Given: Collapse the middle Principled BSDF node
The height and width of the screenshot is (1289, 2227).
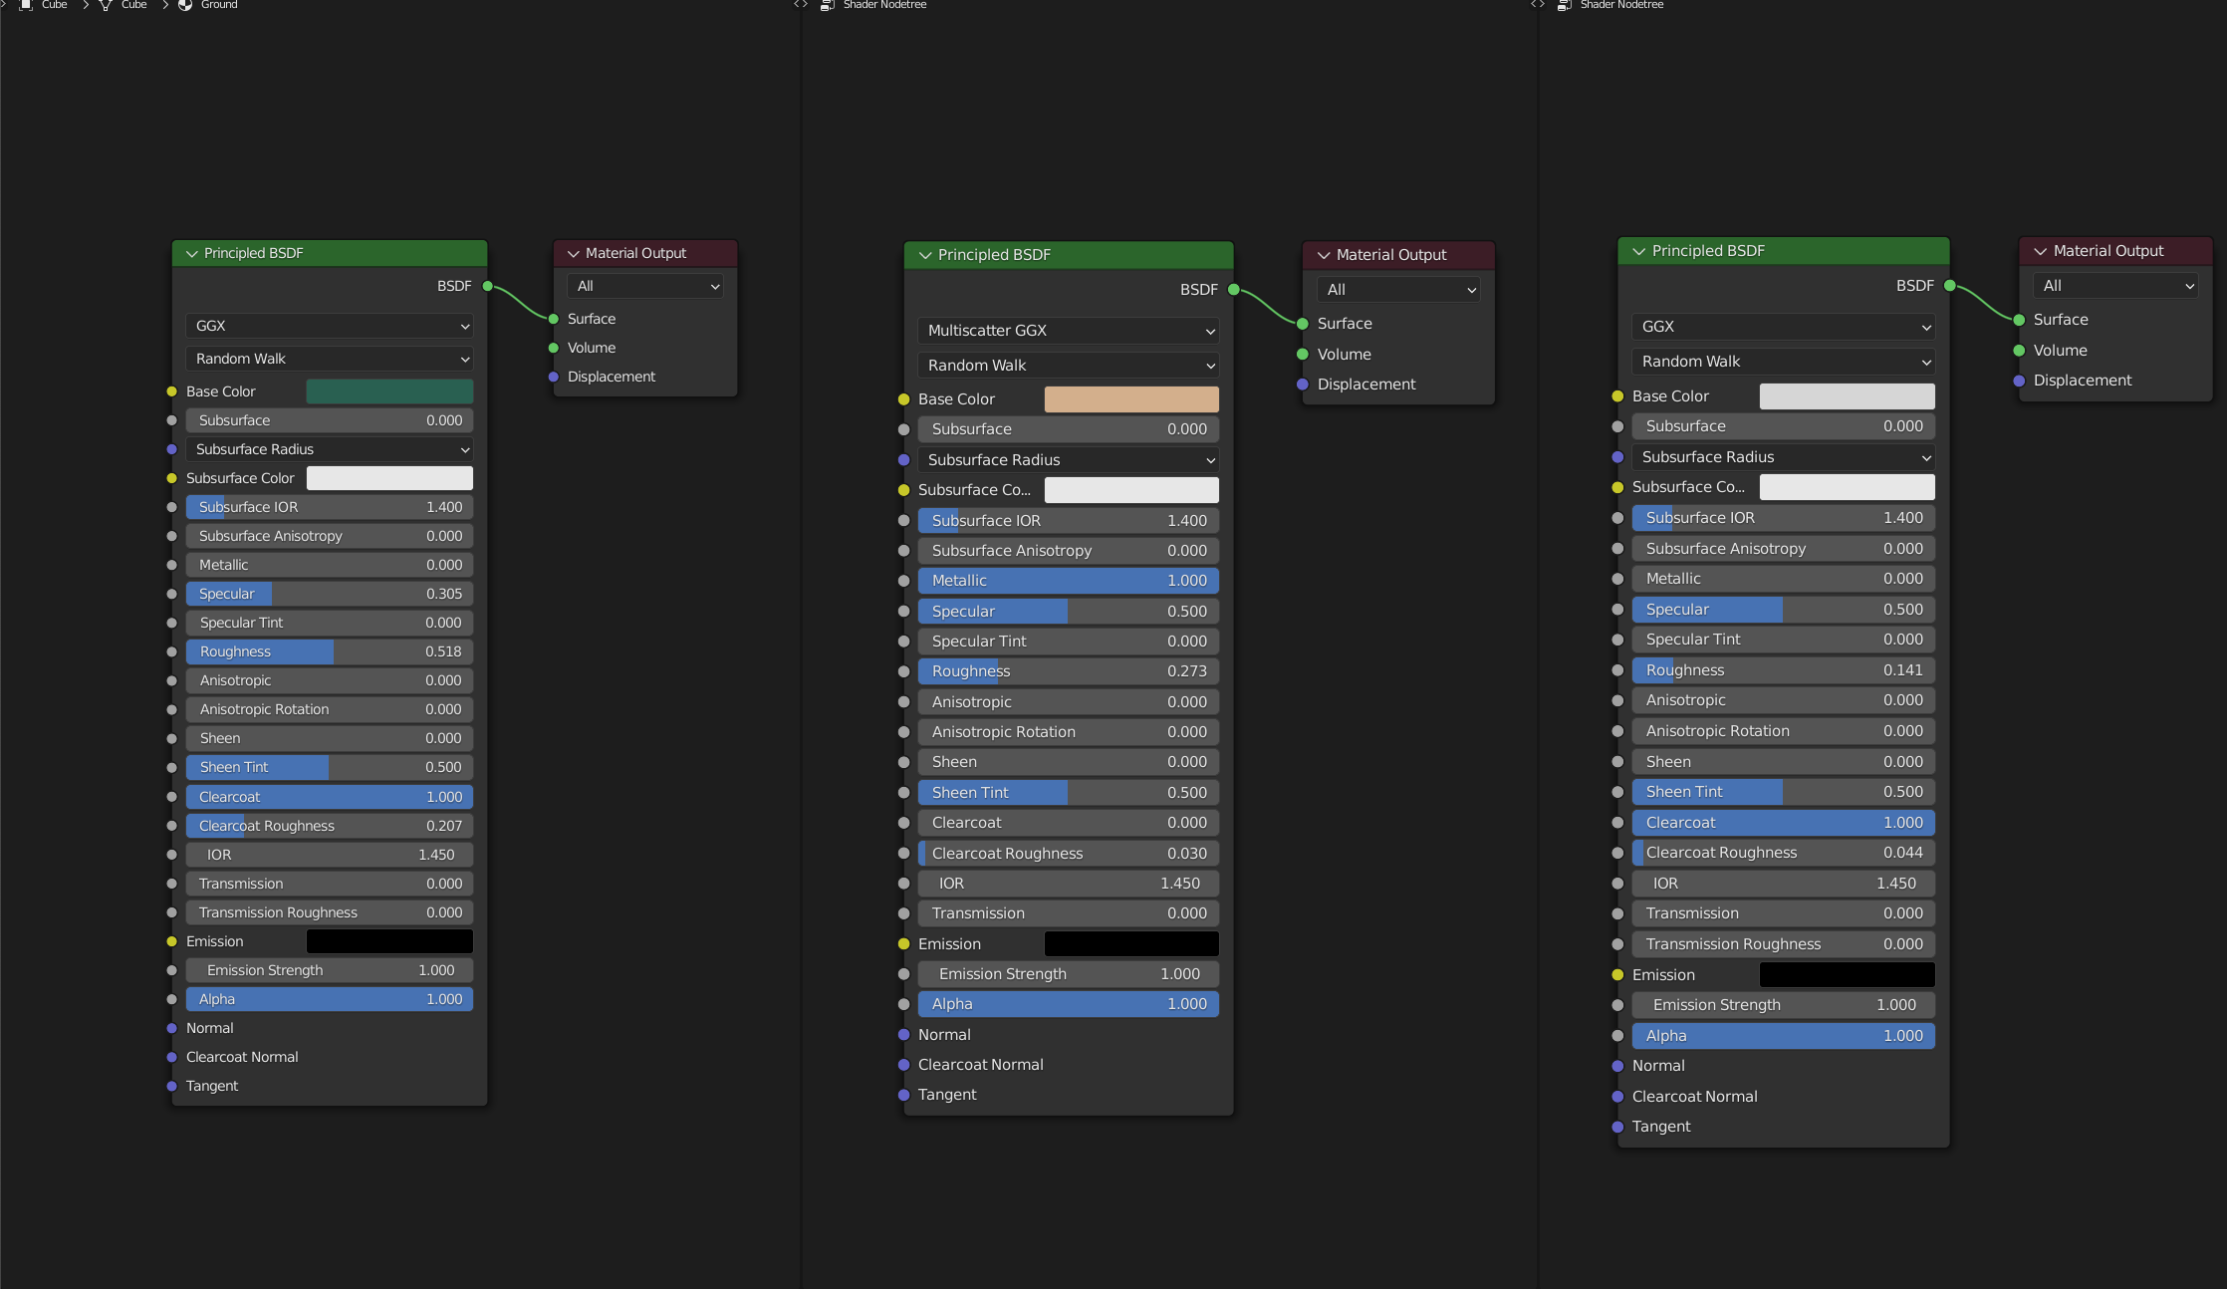Looking at the screenshot, I should (x=925, y=256).
